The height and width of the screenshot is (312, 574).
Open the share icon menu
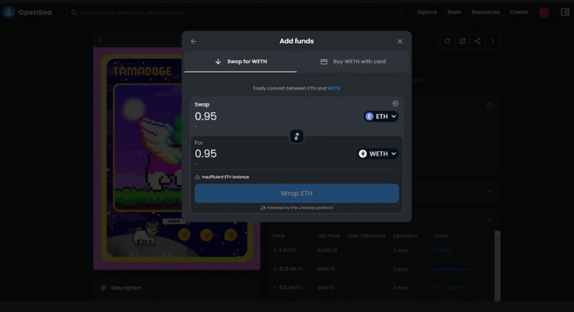[478, 41]
